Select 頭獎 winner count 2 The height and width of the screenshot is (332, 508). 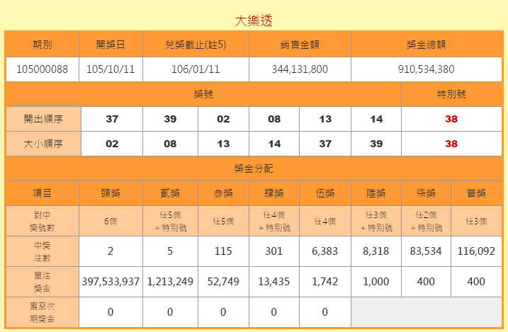[111, 251]
